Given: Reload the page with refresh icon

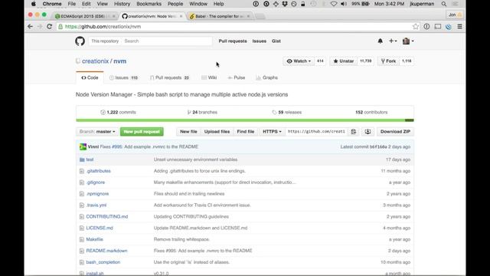Looking at the screenshot, I should (49, 27).
